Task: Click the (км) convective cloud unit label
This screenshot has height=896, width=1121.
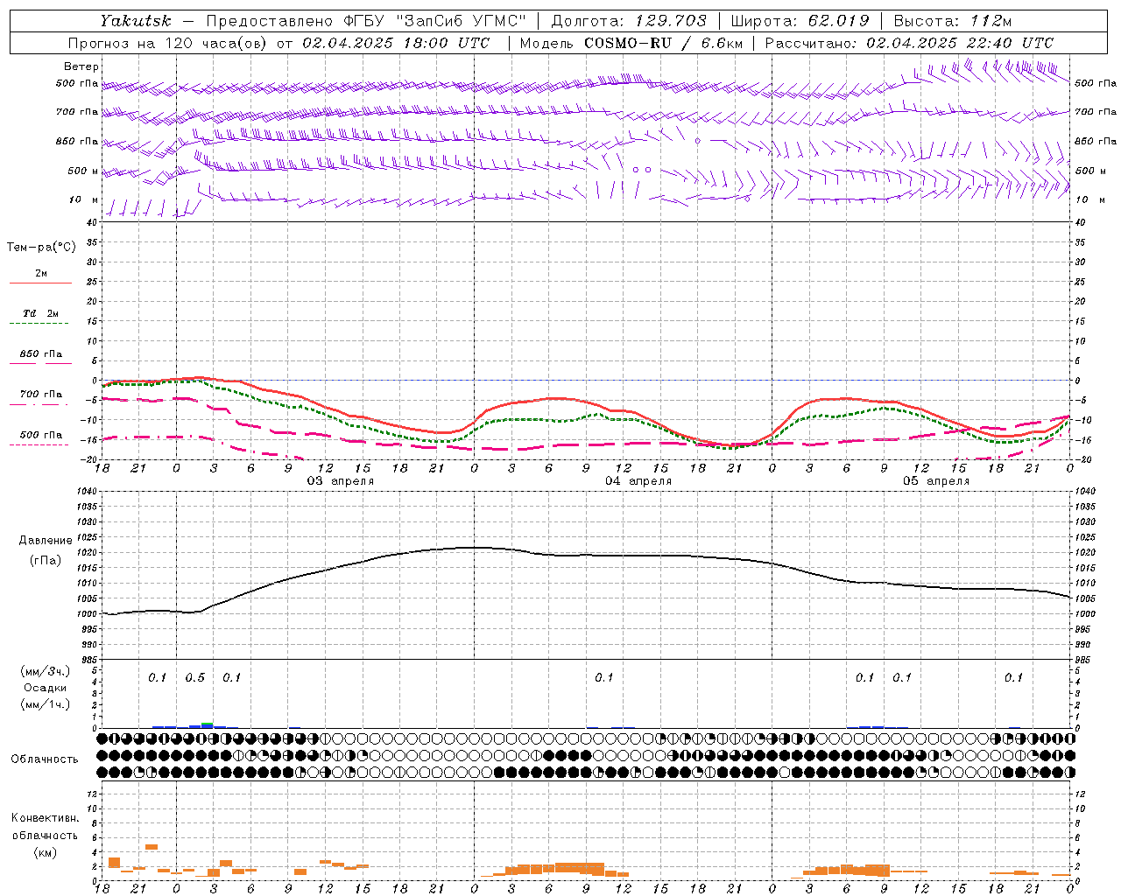Action: 45,852
